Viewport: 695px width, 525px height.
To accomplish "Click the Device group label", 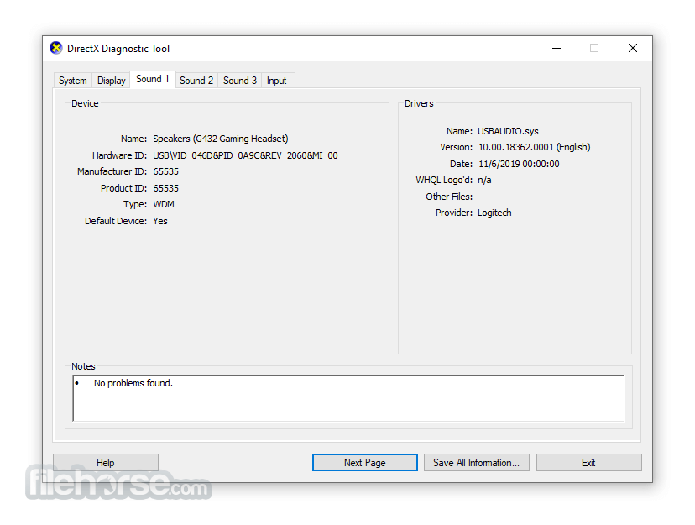I will [85, 103].
